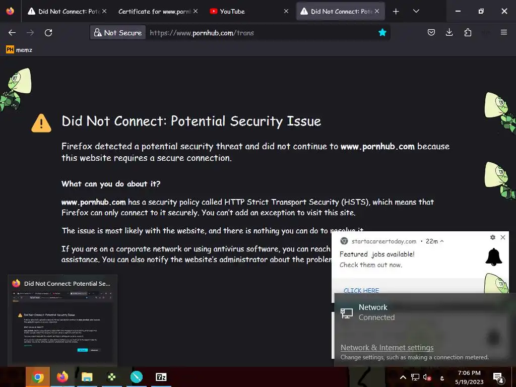Open 7-Zip from the taskbar
Viewport: 516px width, 387px height.
(x=161, y=377)
